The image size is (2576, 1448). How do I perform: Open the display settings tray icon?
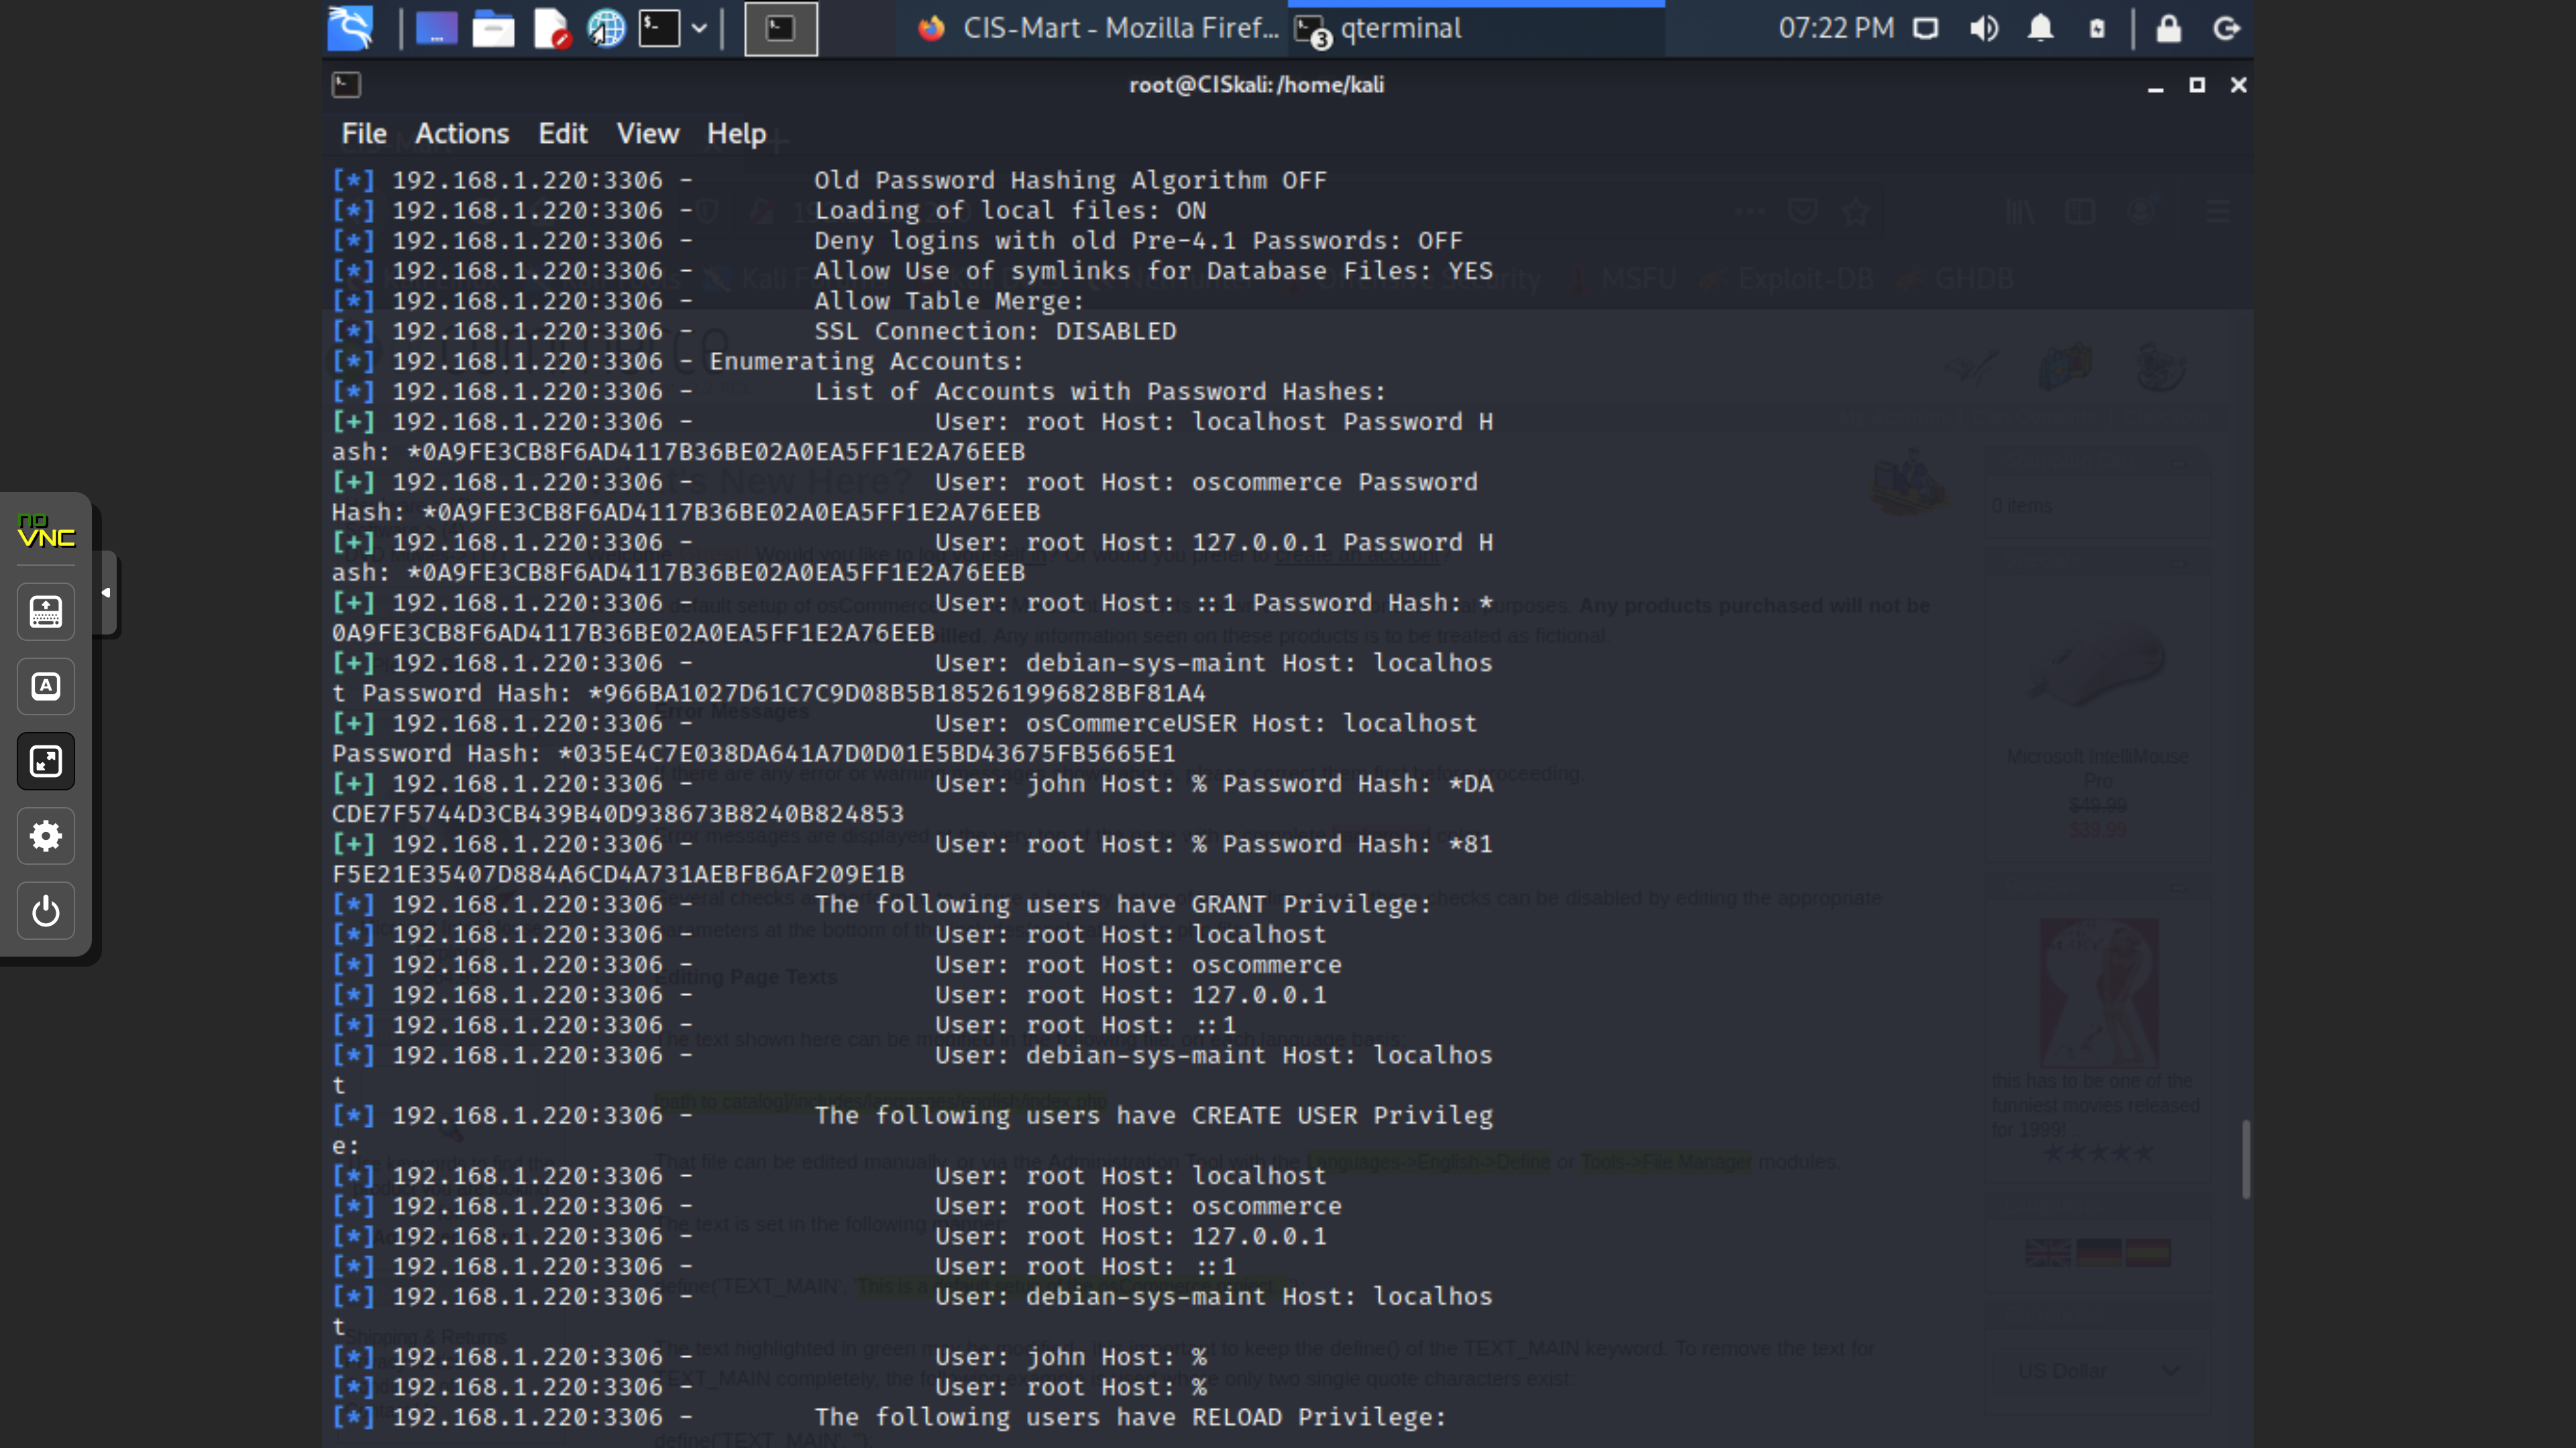point(1925,28)
